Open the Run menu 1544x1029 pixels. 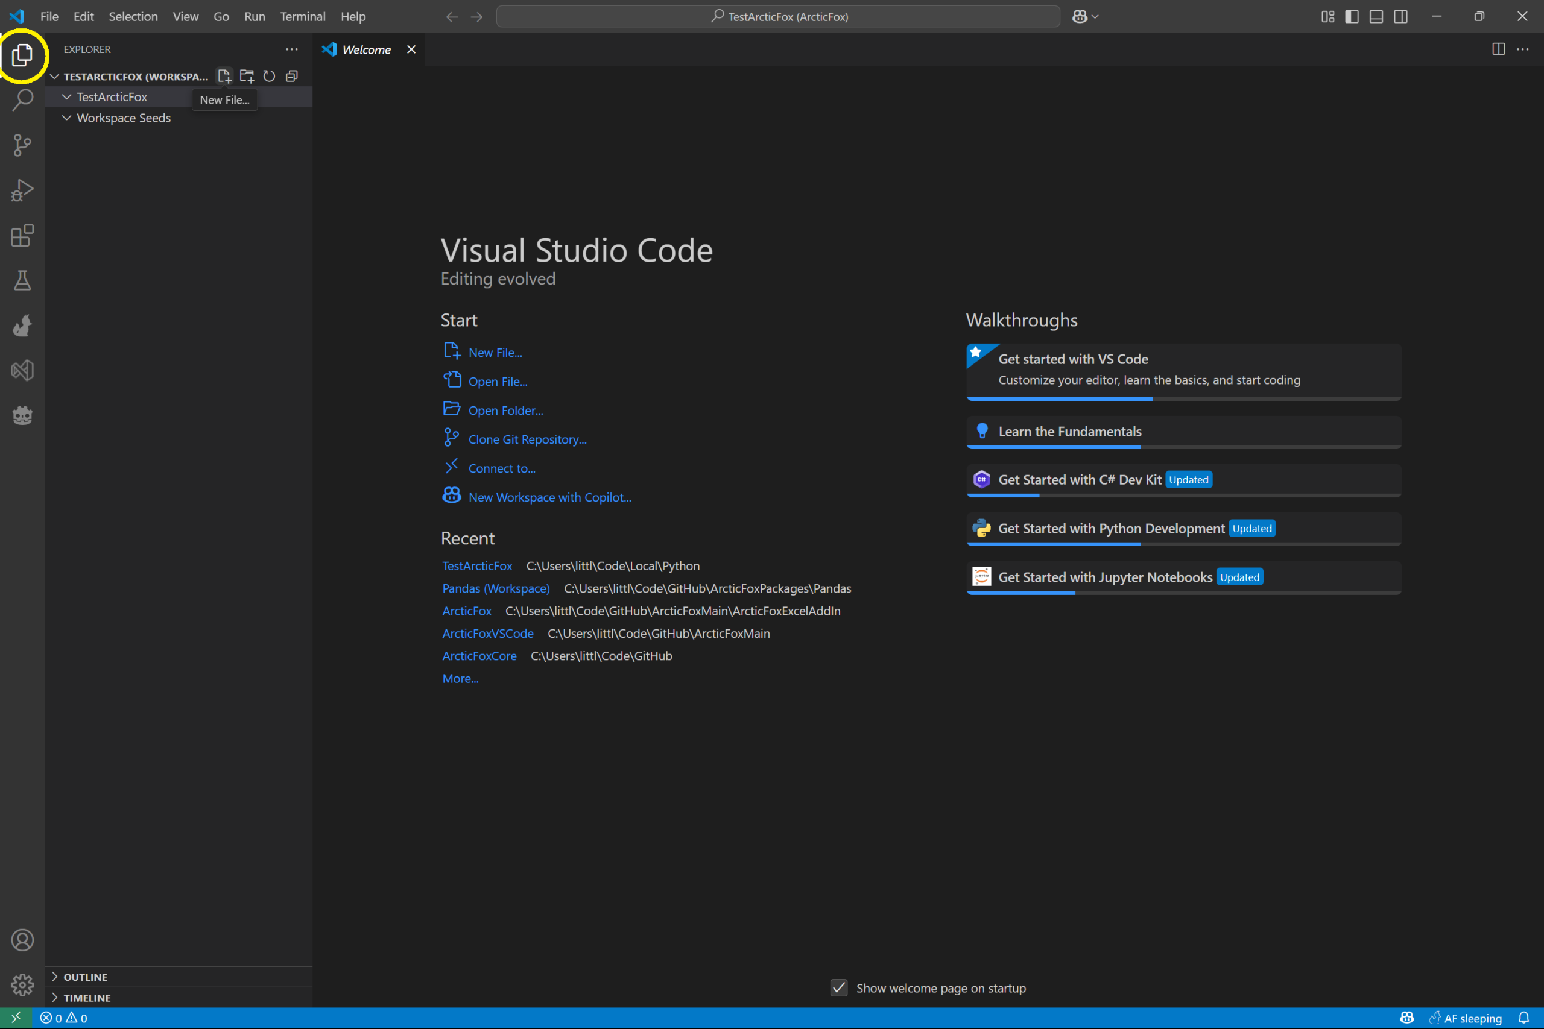(x=255, y=17)
